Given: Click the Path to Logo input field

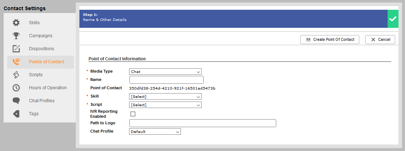Looking at the screenshot, I should tap(203, 123).
